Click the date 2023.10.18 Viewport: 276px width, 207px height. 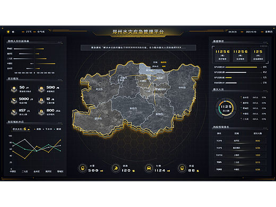pos(251,32)
